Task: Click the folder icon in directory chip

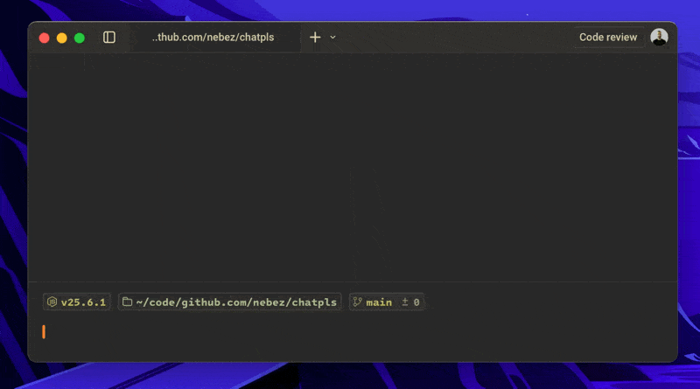Action: (x=128, y=302)
